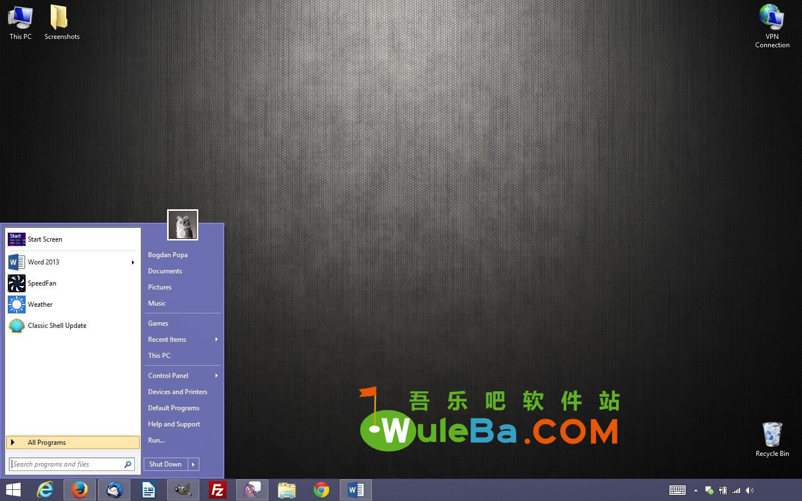
Task: Show hidden tray icons arrow
Action: (x=696, y=490)
